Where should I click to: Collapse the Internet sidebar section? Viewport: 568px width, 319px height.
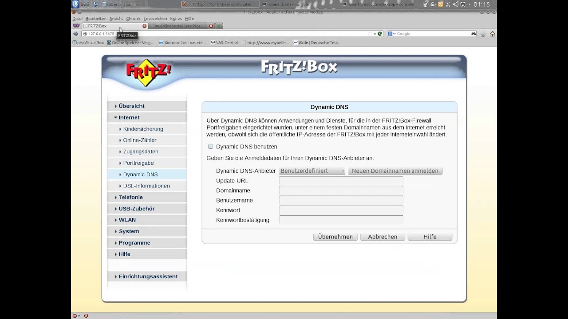click(147, 117)
